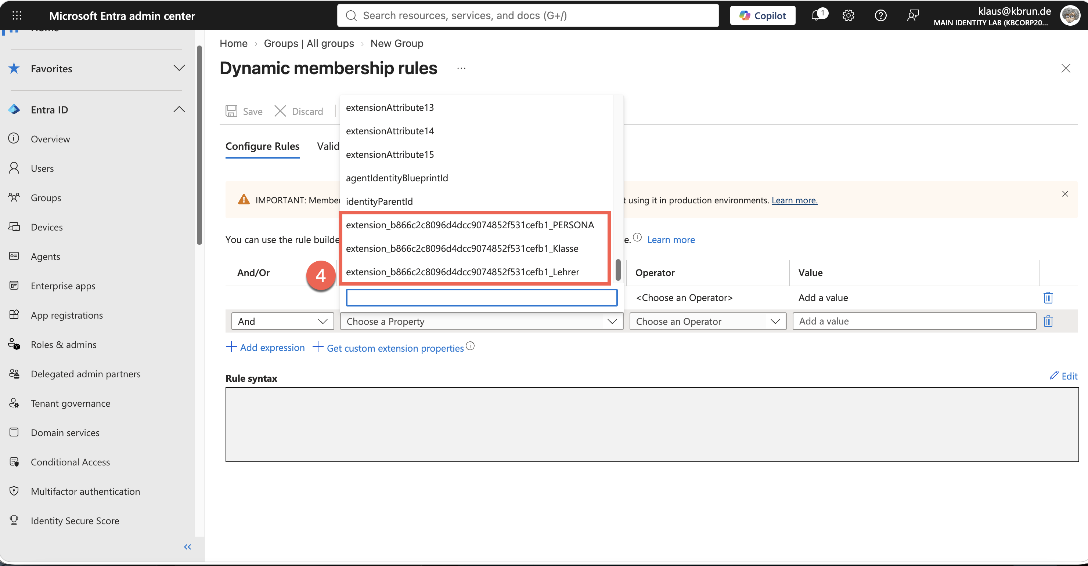Click the Add a value input field
Image resolution: width=1088 pixels, height=566 pixels.
[x=914, y=321]
